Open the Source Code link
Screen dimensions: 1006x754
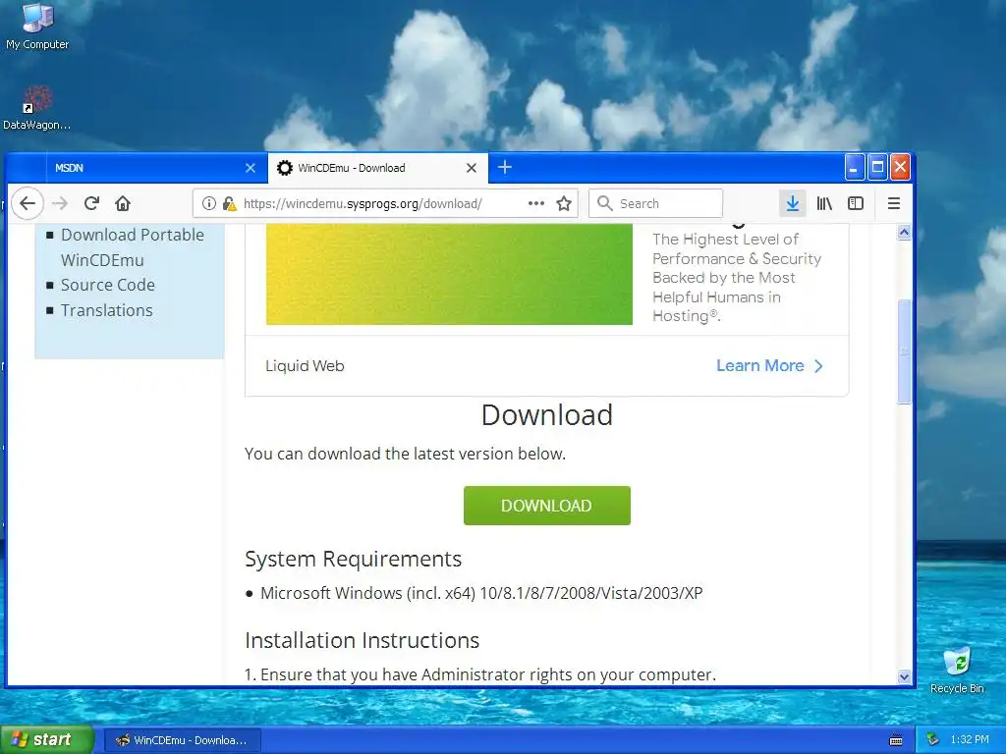pos(108,285)
